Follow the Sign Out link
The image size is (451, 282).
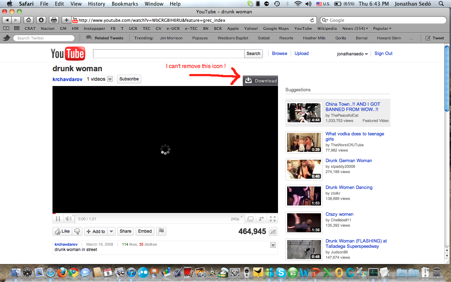[383, 54]
